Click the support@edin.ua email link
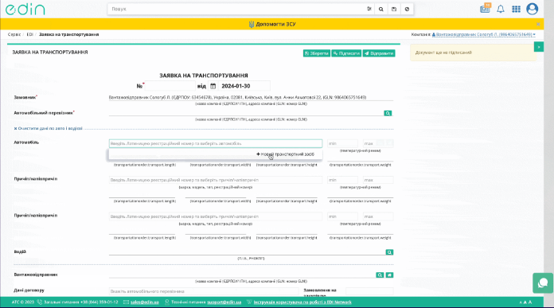554x308 pixels. (x=224, y=302)
